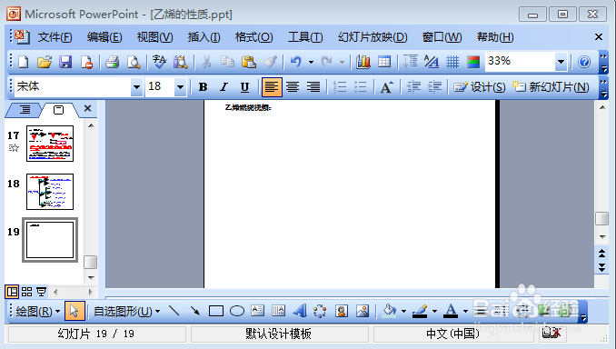Center-align the text

(293, 87)
